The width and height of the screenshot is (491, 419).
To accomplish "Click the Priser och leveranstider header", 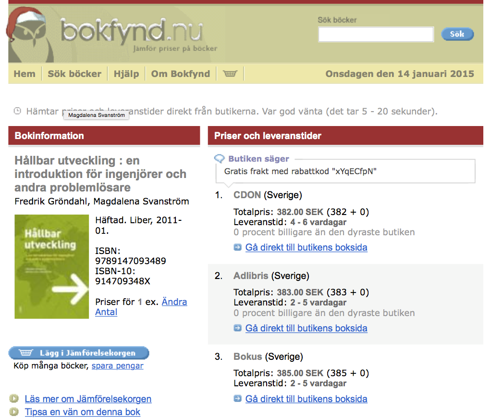I will (x=345, y=136).
